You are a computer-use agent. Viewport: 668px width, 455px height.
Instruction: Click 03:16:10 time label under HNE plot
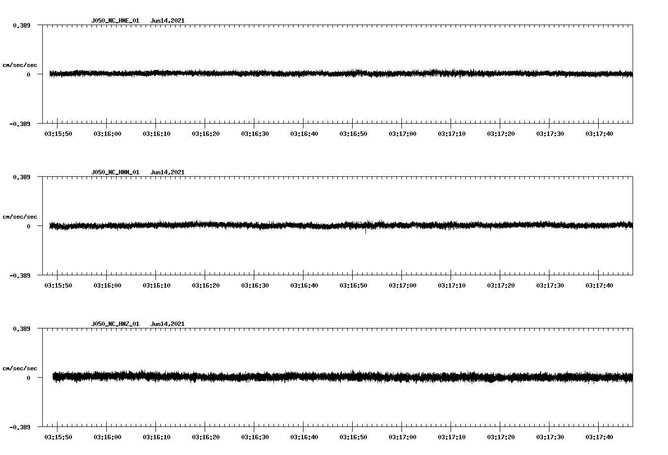(156, 133)
